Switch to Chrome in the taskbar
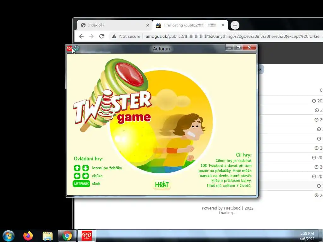Screen dimensions: 323x242 coord(67,236)
